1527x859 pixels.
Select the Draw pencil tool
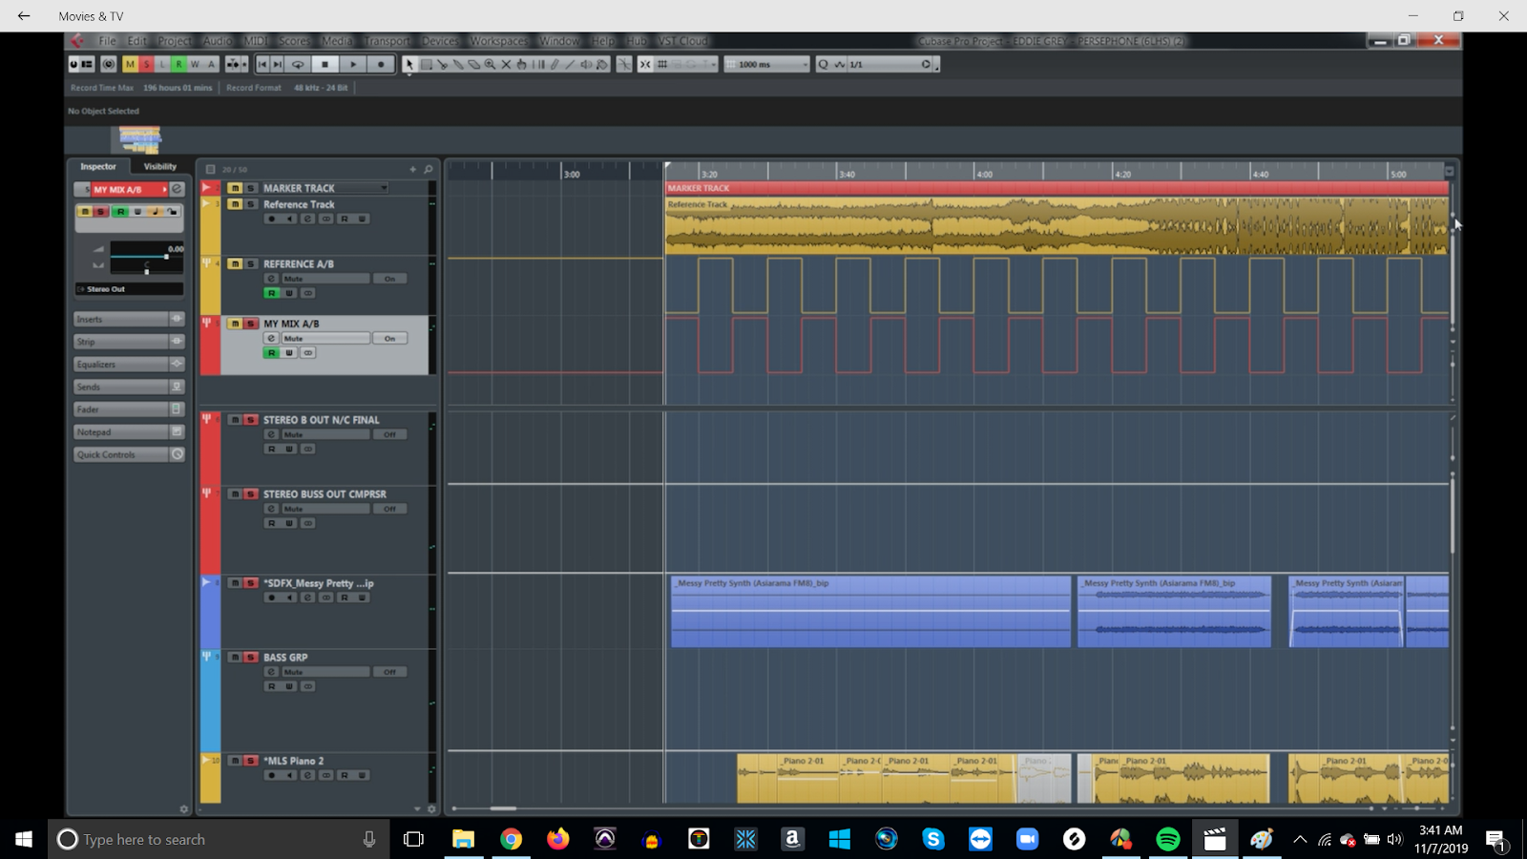[x=554, y=64]
